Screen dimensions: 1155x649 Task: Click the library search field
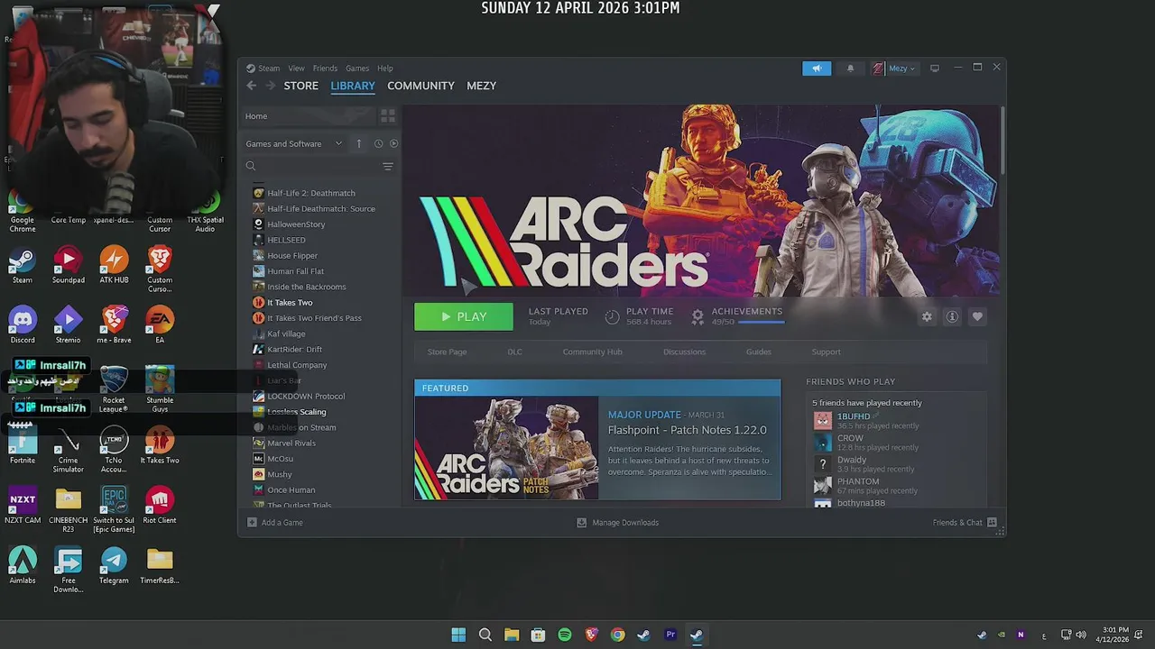(x=311, y=166)
